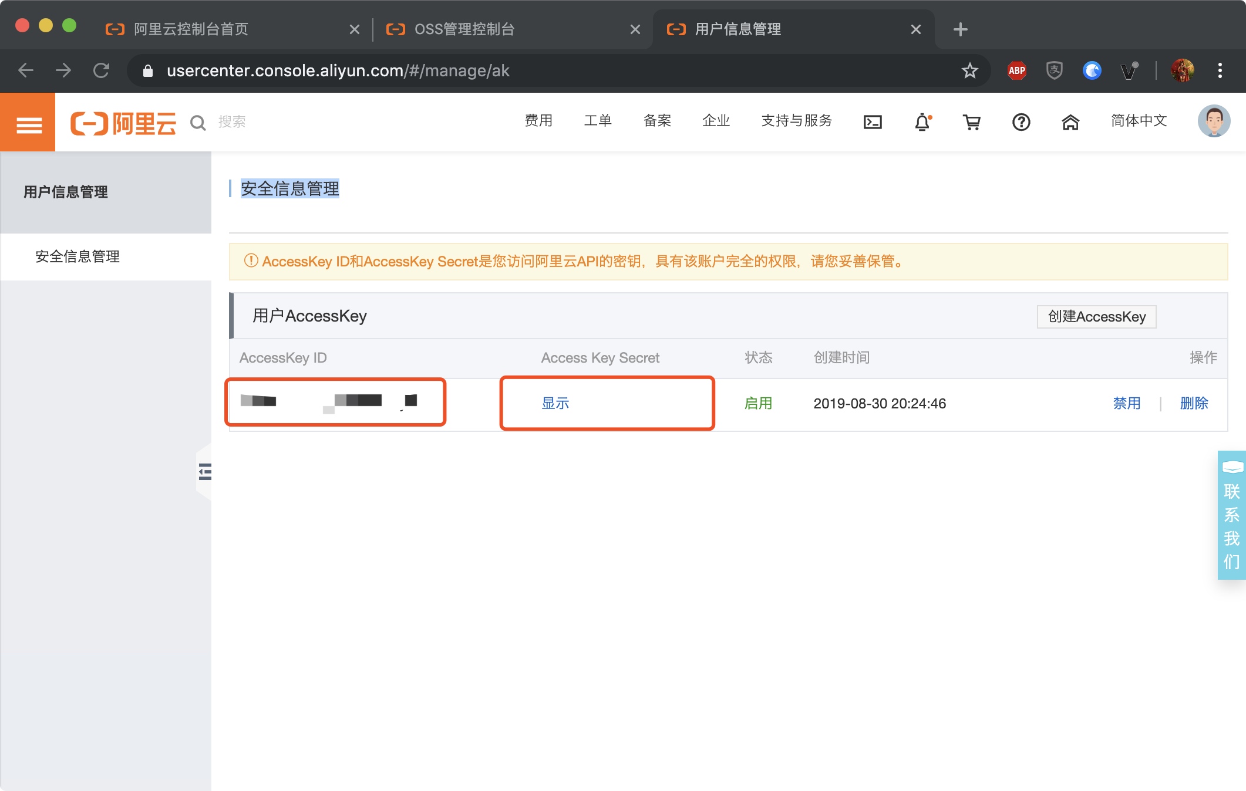Open the user avatar account menu
The height and width of the screenshot is (791, 1246).
pos(1213,121)
